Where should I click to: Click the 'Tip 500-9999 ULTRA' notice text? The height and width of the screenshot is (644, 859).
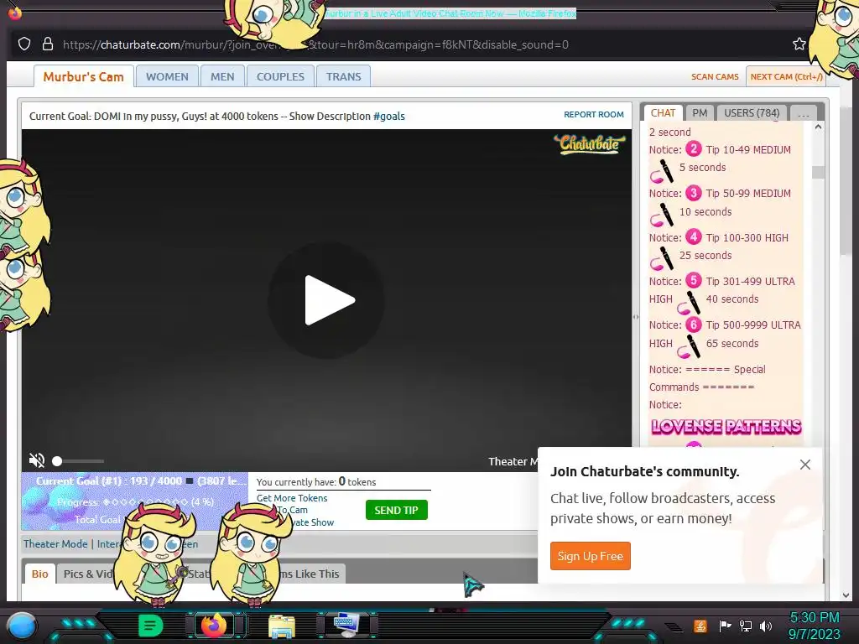(753, 325)
